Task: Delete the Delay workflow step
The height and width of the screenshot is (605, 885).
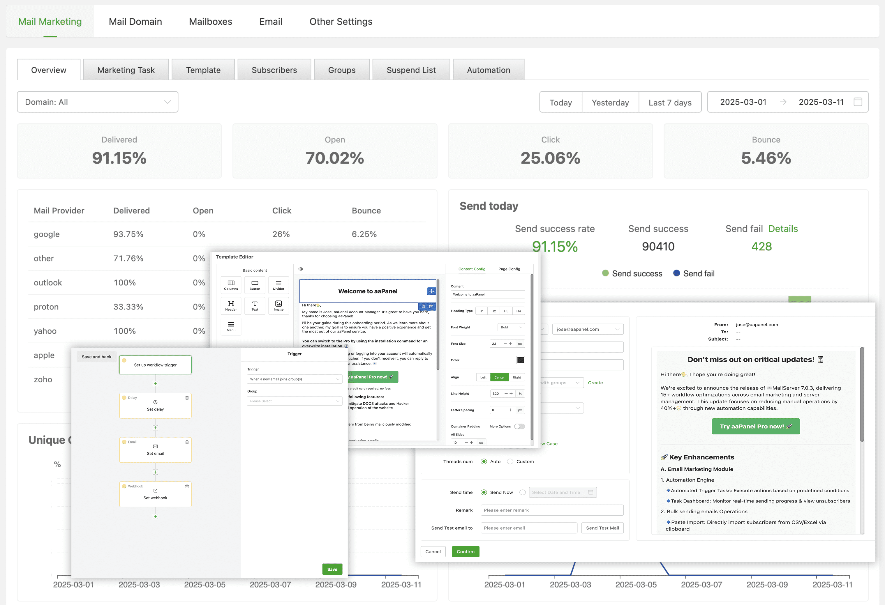Action: point(187,398)
